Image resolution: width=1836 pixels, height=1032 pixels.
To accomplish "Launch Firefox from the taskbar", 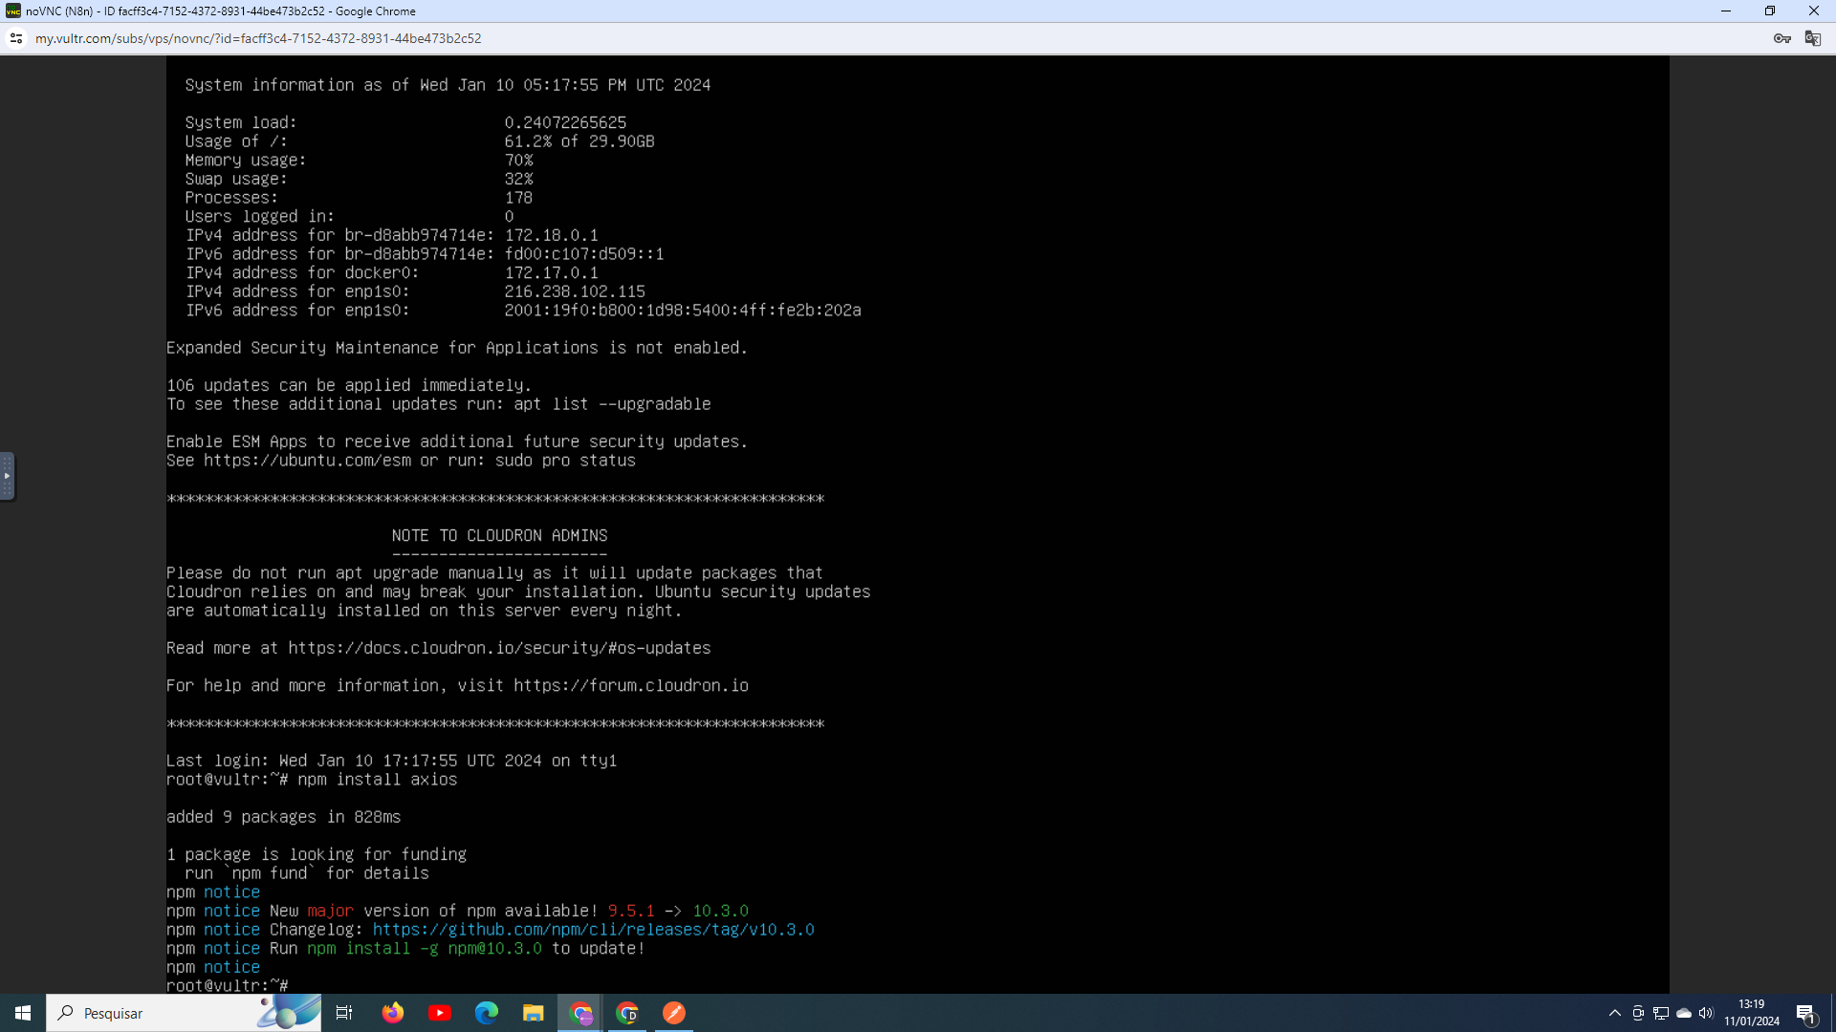I will pyautogui.click(x=393, y=1013).
